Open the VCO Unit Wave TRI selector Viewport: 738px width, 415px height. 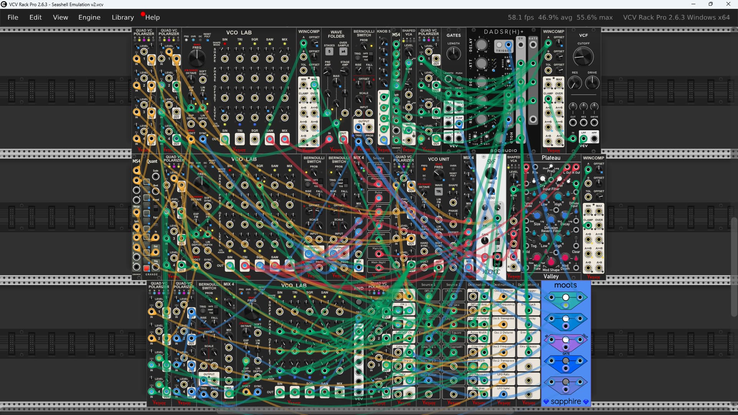tap(439, 191)
